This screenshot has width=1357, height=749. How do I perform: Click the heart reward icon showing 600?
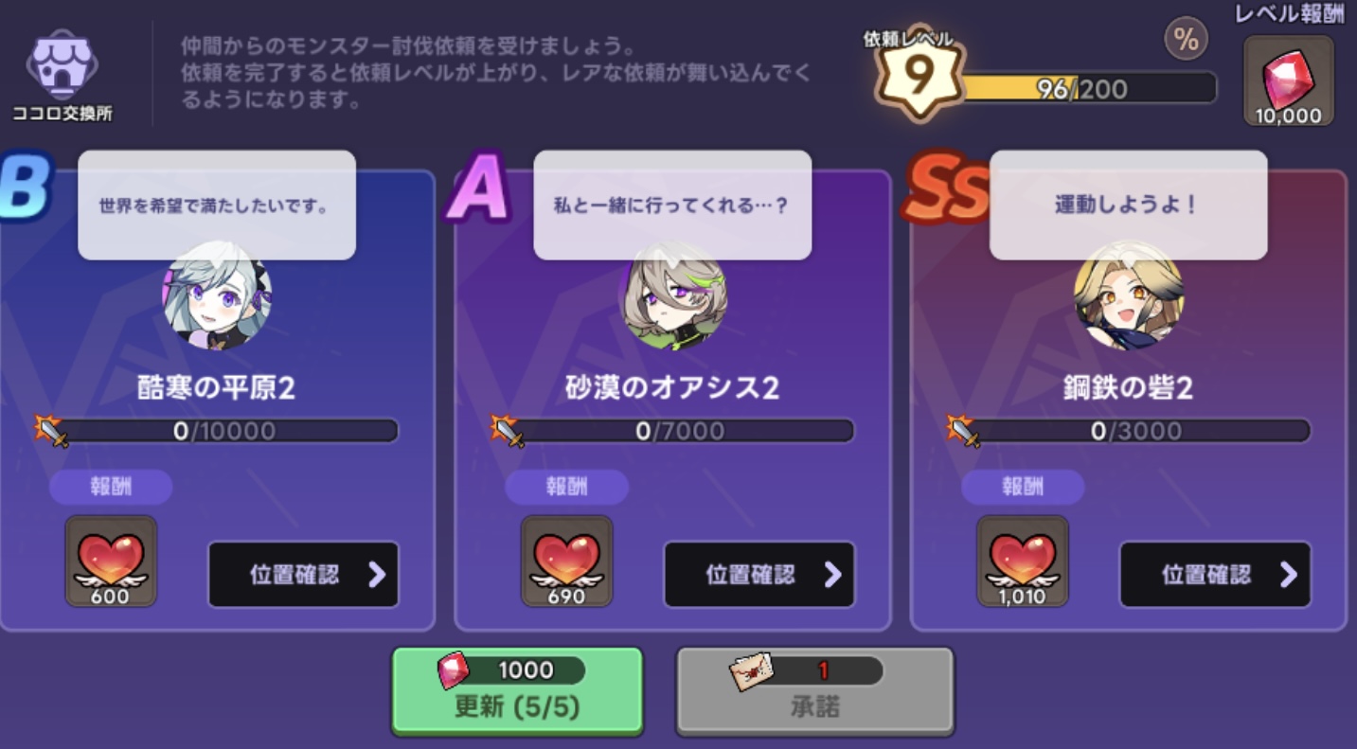[x=111, y=561]
